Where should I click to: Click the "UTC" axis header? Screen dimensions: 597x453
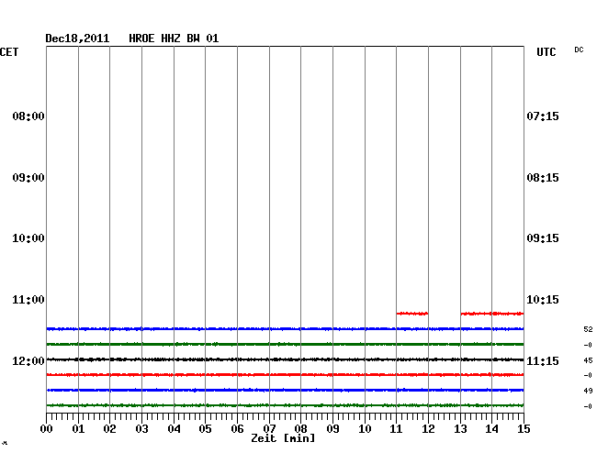click(x=546, y=52)
